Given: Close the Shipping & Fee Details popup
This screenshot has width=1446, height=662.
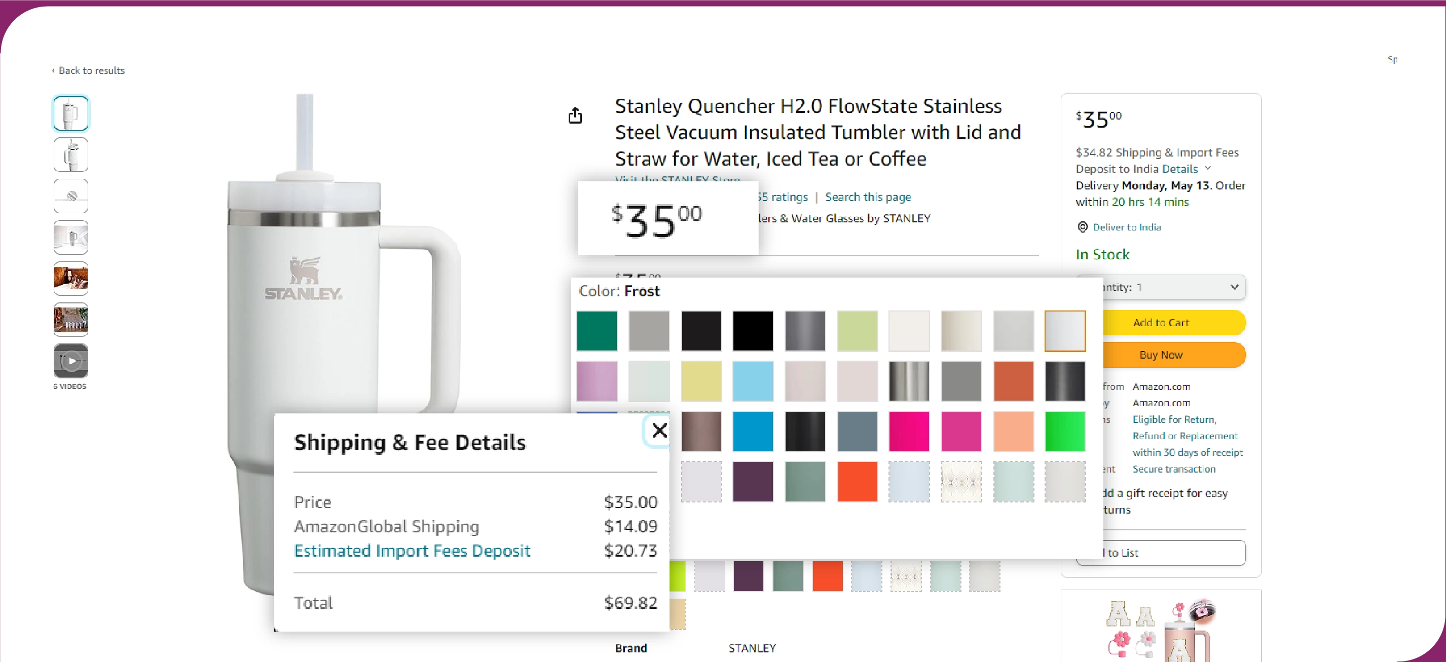Looking at the screenshot, I should click(x=659, y=431).
